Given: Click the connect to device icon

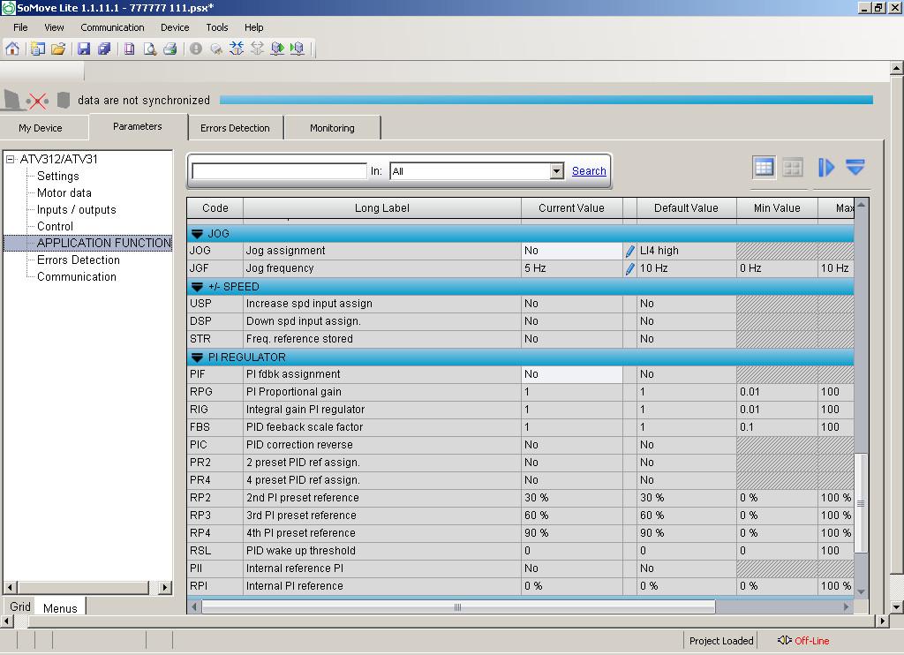Looking at the screenshot, I should pos(237,49).
